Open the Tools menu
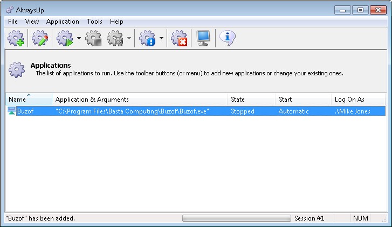 pyautogui.click(x=94, y=22)
